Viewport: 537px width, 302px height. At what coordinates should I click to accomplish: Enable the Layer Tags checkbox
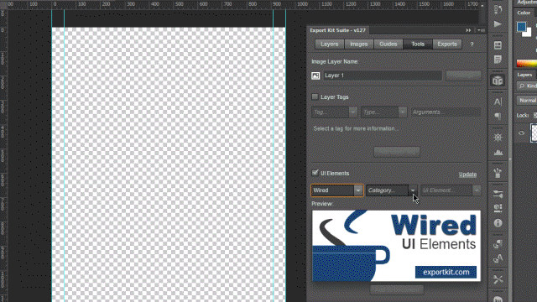pyautogui.click(x=315, y=97)
